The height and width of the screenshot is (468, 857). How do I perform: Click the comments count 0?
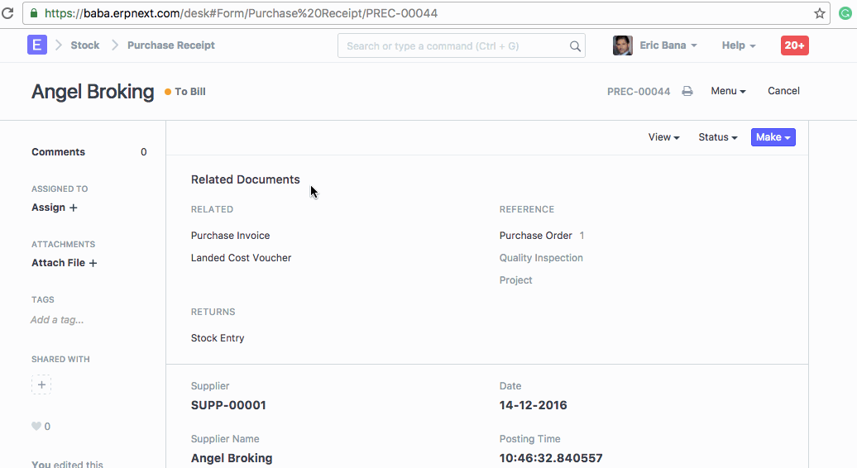(x=144, y=152)
